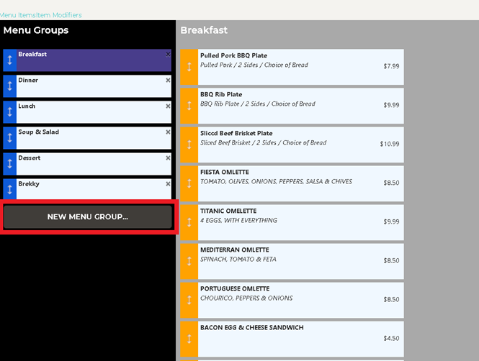This screenshot has width=479, height=361.
Task: Click the X on the Breakfast group
Action: pyautogui.click(x=168, y=55)
